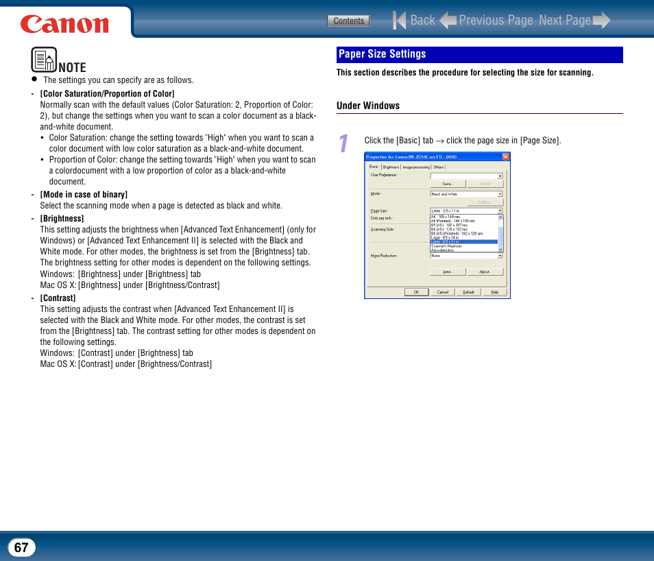Image resolution: width=654 pixels, height=561 pixels.
Task: Choose Auto-detection in page size list
Action: pos(464,250)
